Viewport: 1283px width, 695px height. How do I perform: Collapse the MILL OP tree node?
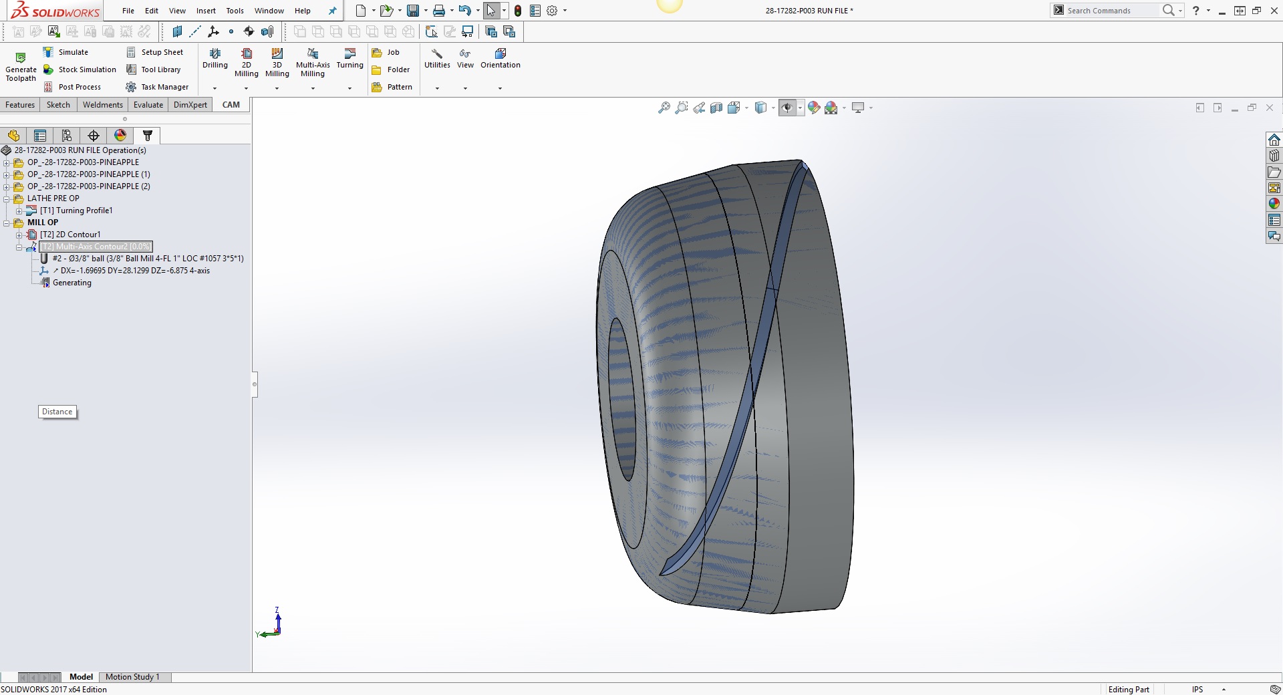(7, 223)
